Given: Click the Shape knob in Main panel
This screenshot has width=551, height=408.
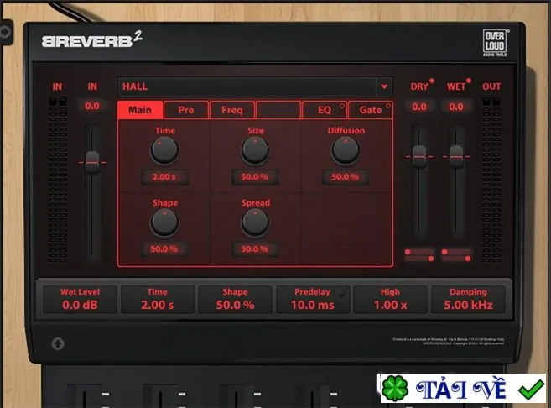Looking at the screenshot, I should pos(164,222).
